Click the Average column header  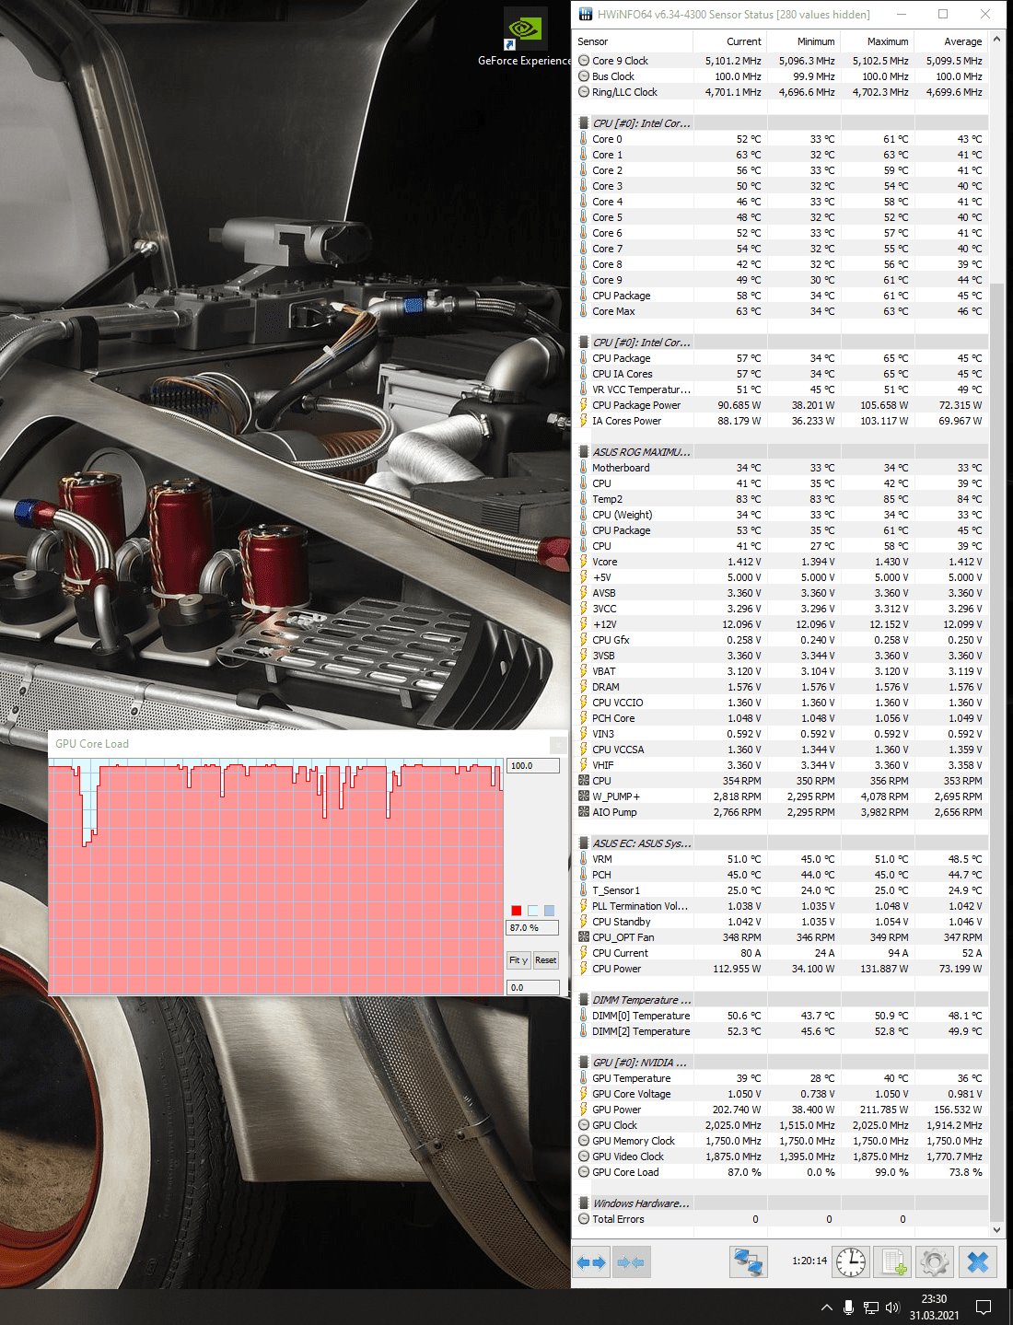pos(951,41)
